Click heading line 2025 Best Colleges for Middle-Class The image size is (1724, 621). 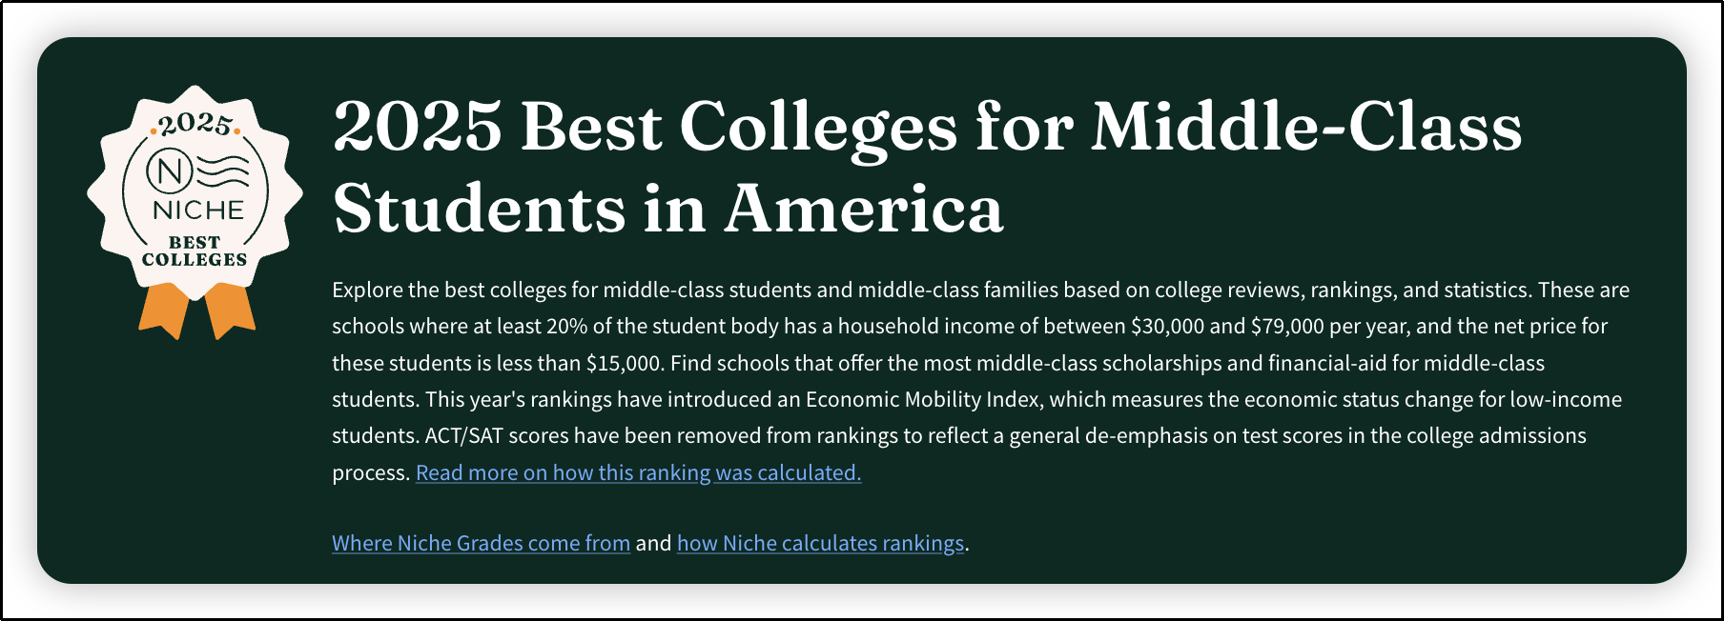927,129
